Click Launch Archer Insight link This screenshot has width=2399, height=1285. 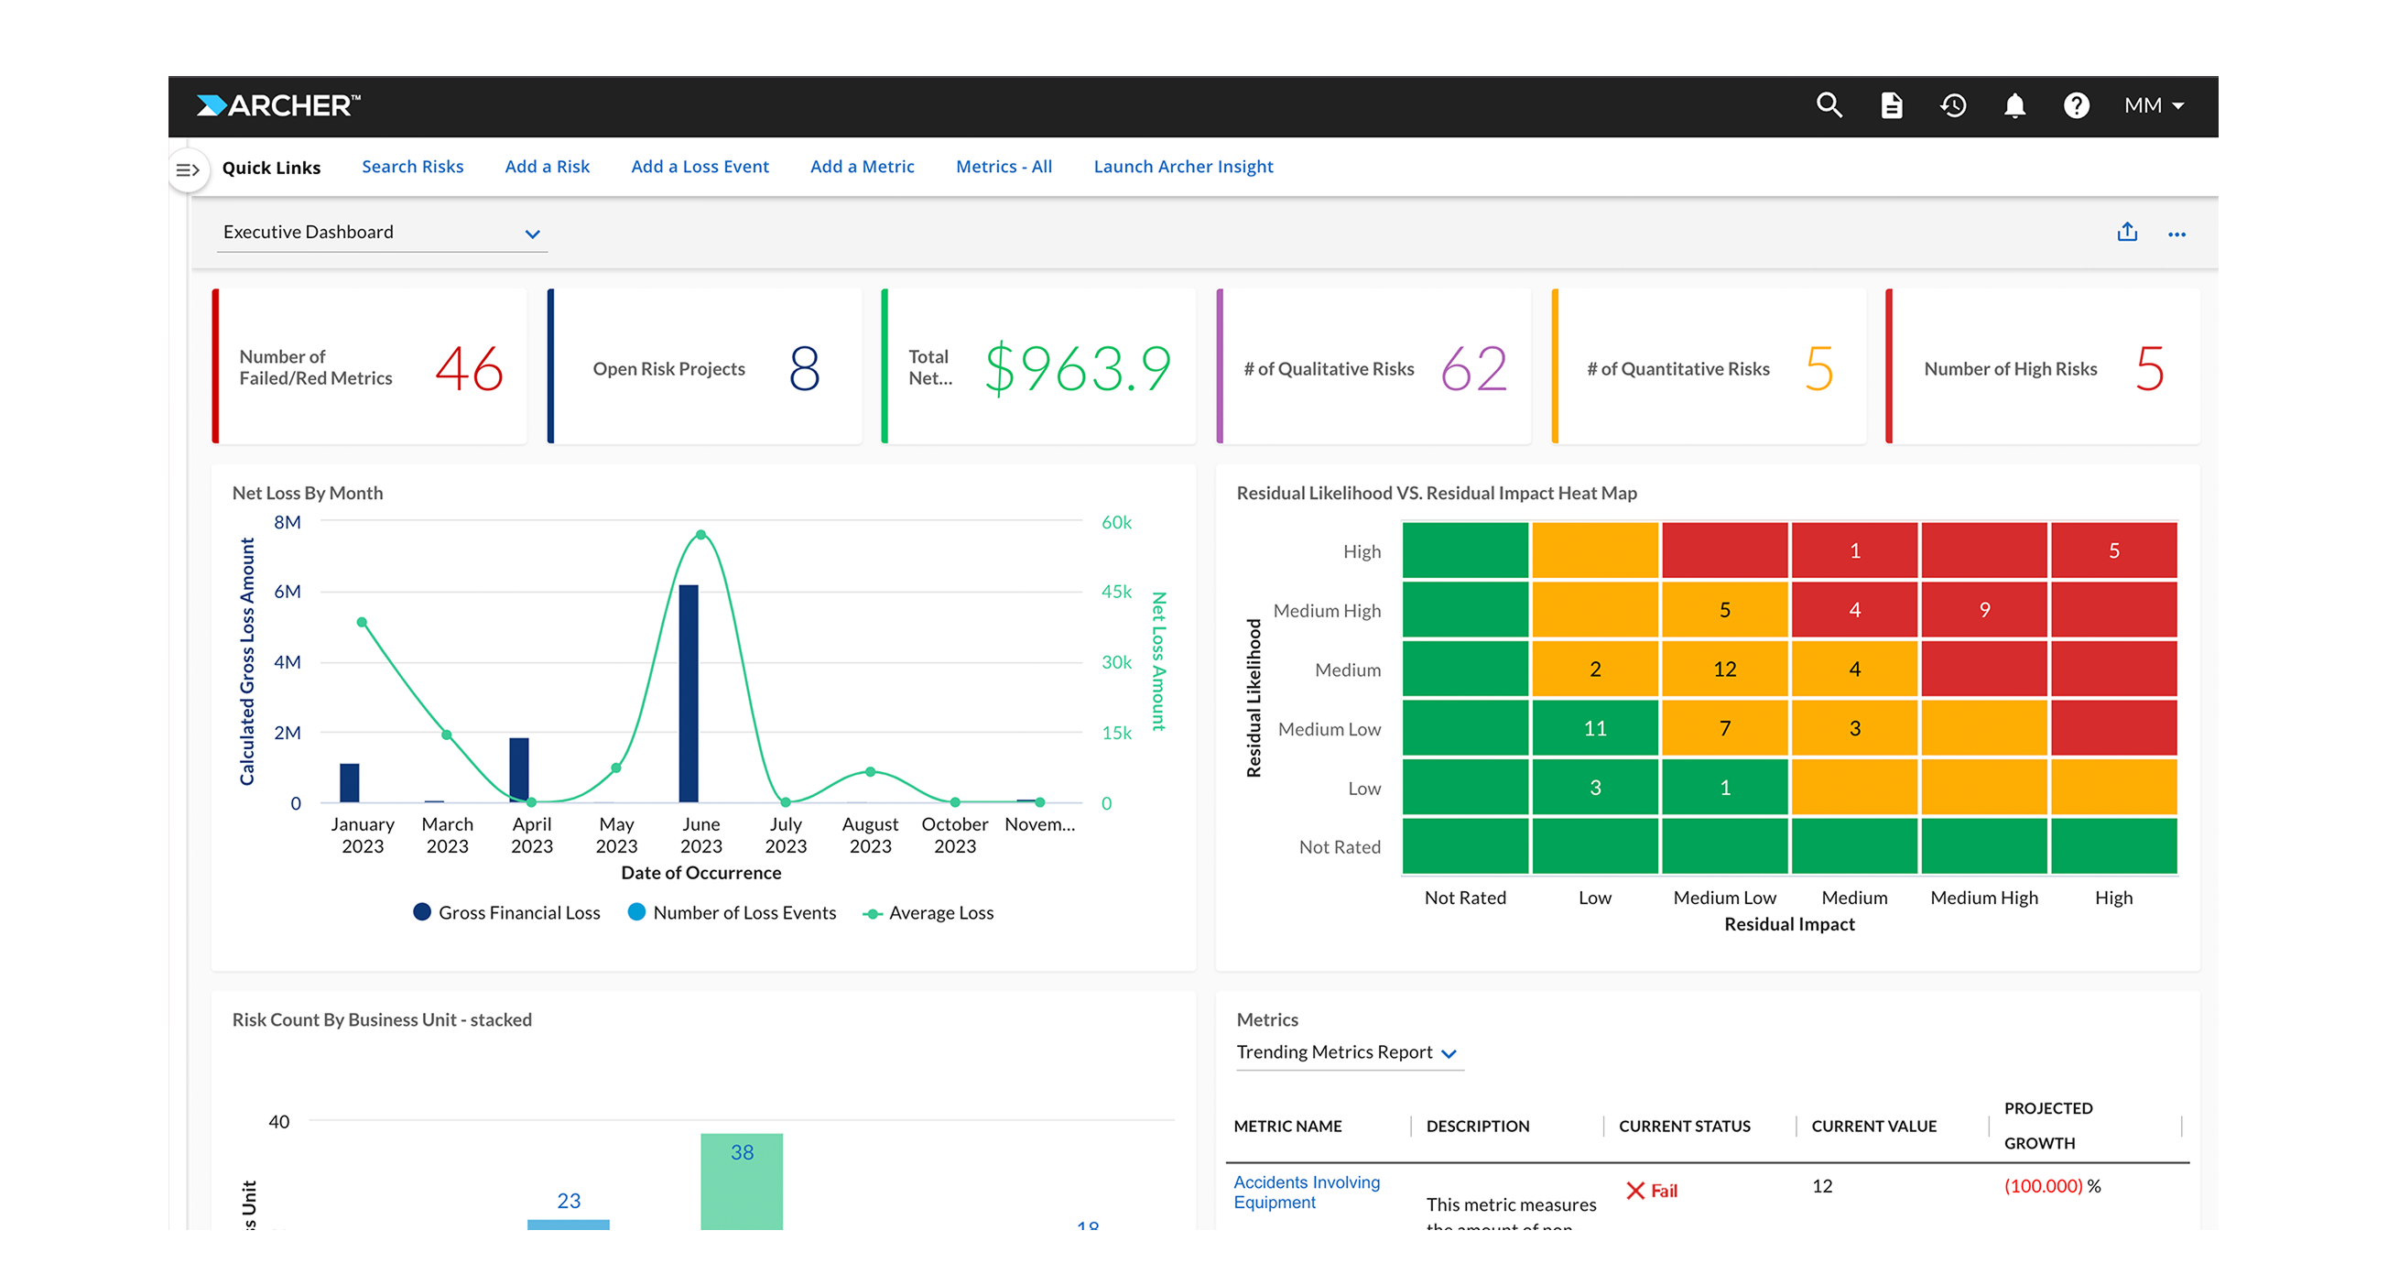pyautogui.click(x=1183, y=166)
